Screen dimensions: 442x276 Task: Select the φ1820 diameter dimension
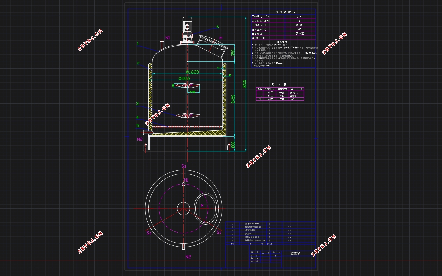184,78
